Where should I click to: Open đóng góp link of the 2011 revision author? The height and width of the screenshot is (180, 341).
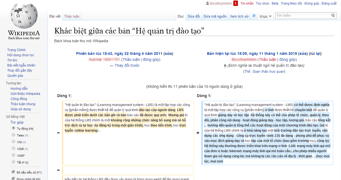(x=151, y=59)
